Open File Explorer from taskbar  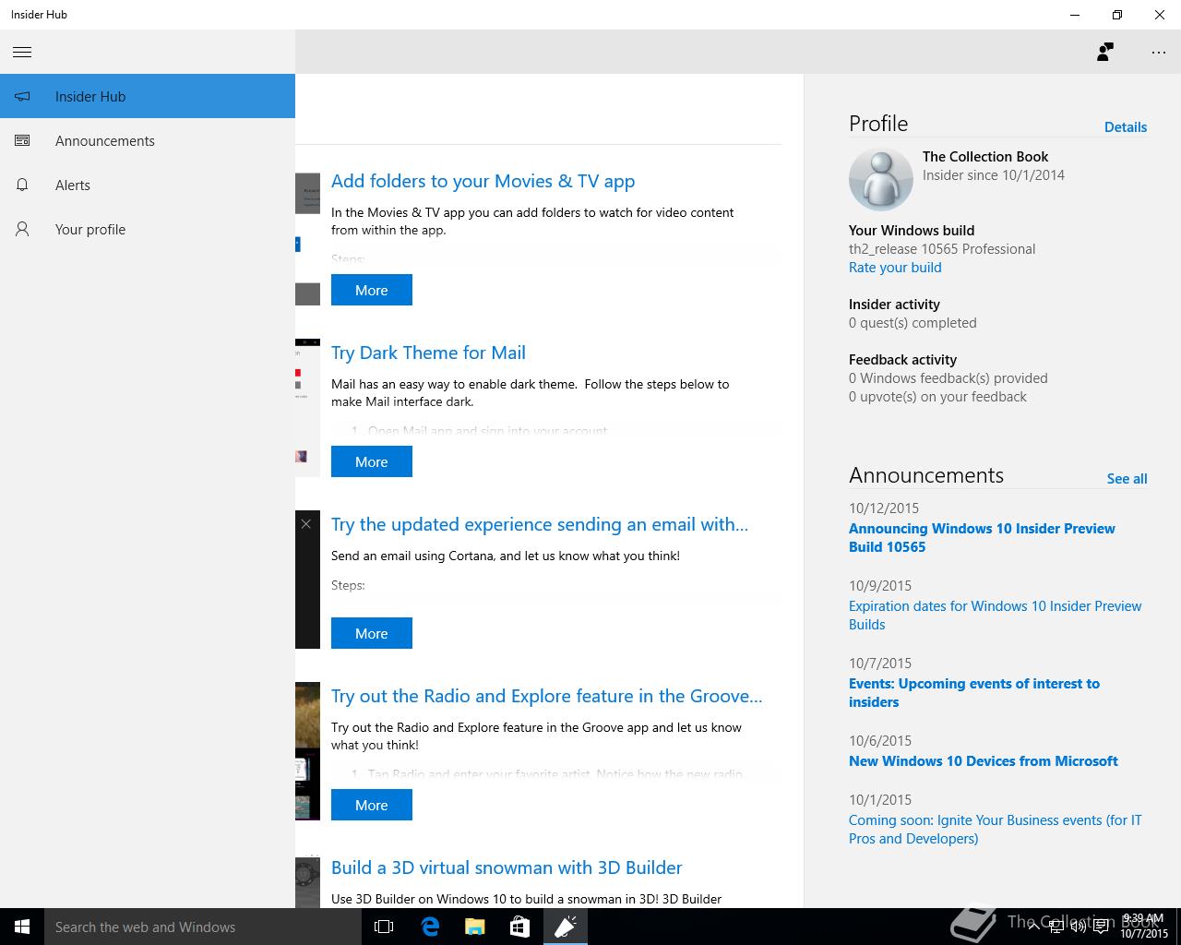[474, 927]
